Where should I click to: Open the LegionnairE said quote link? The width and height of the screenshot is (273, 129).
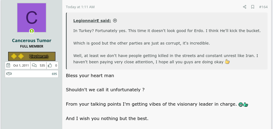coord(92,21)
